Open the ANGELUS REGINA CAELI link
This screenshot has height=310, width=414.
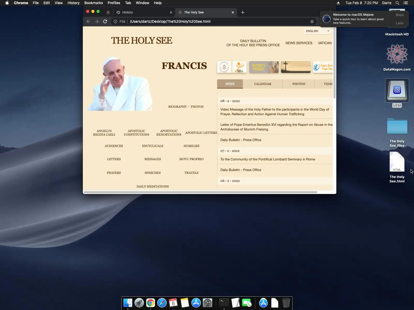tap(104, 133)
